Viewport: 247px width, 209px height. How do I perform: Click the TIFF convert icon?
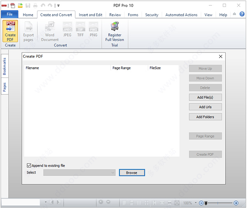[x=80, y=26]
